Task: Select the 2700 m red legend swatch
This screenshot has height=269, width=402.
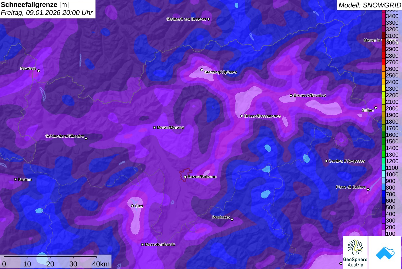Action: 383,62
